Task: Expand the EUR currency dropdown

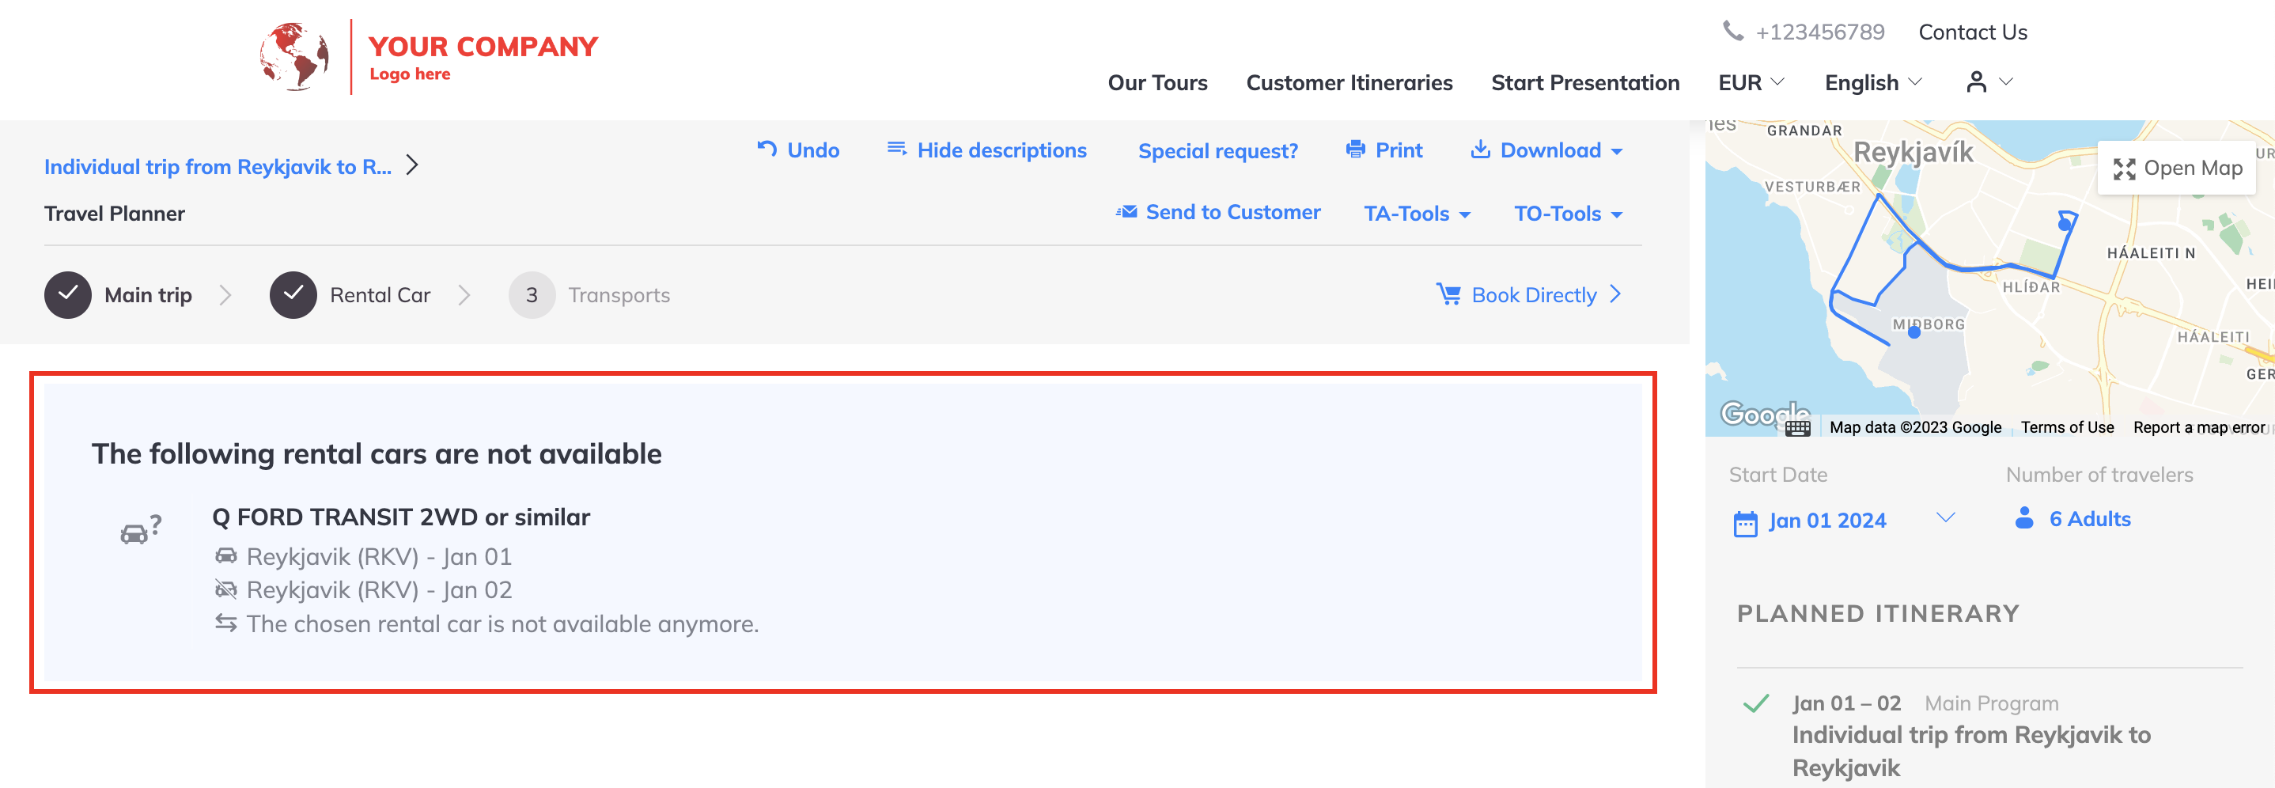Action: point(1751,82)
